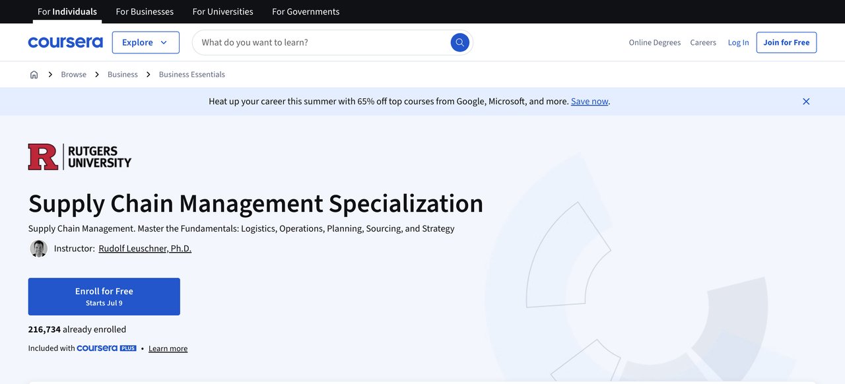
Task: Select the For Individuals tab
Action: (x=67, y=11)
